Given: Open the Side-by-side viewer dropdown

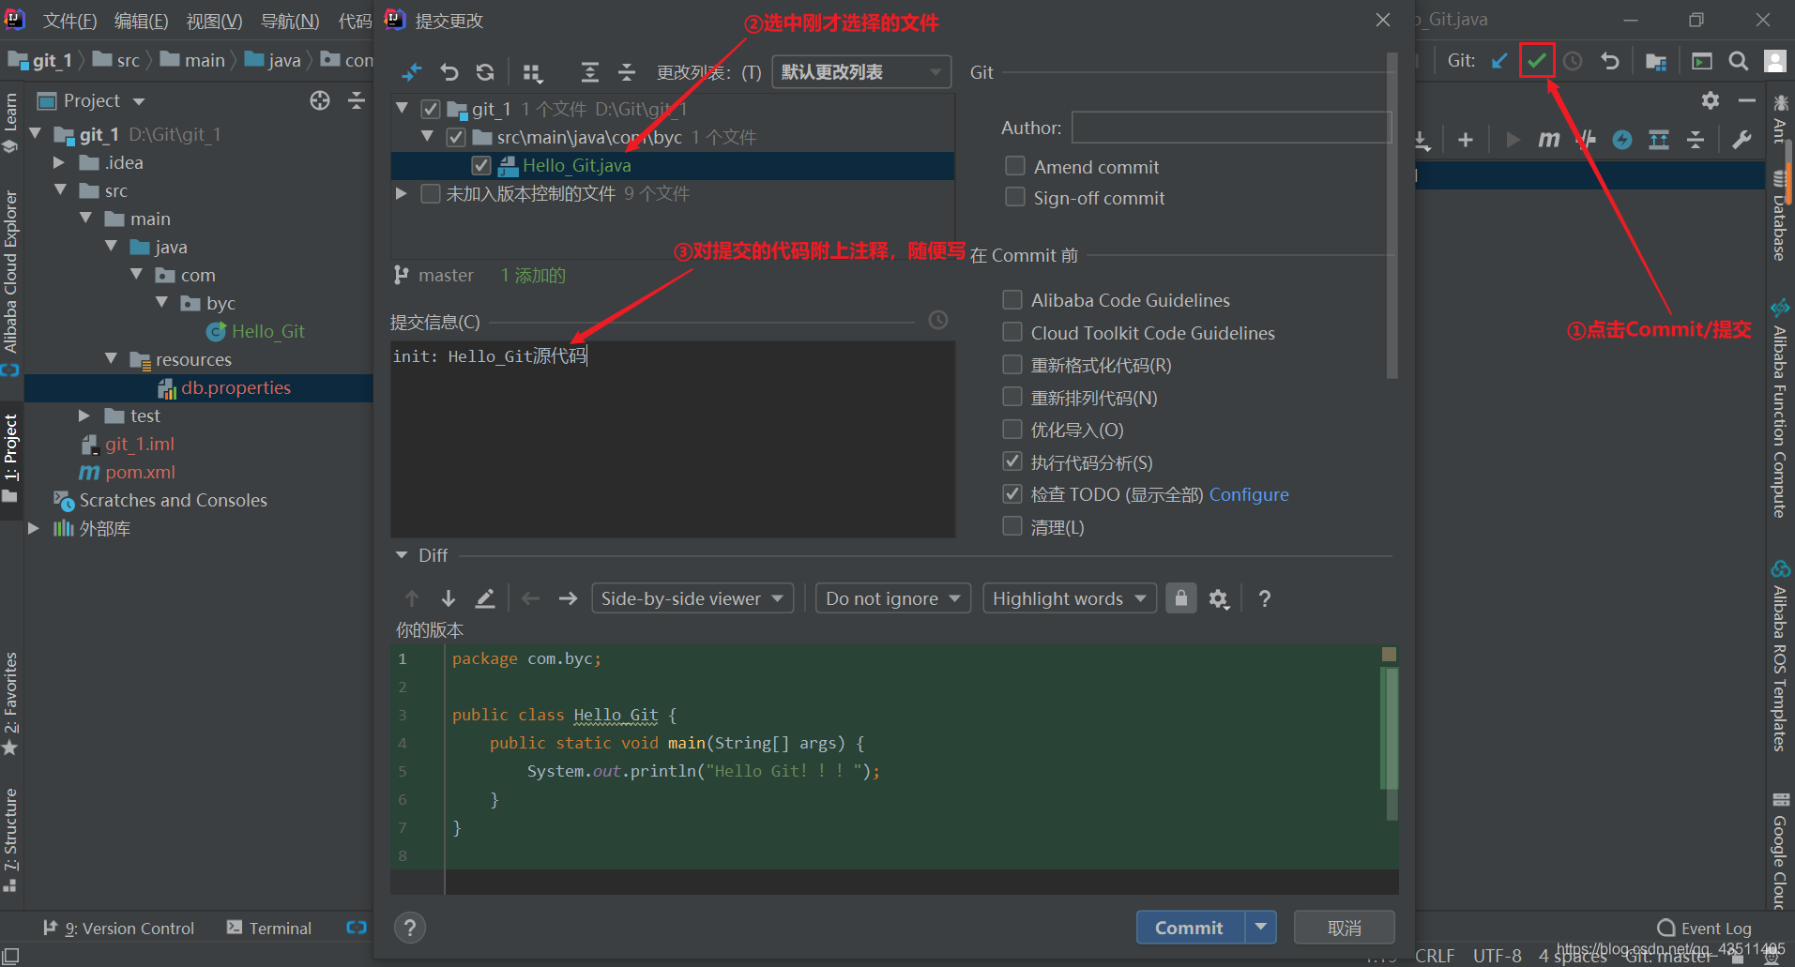Looking at the screenshot, I should tap(692, 598).
